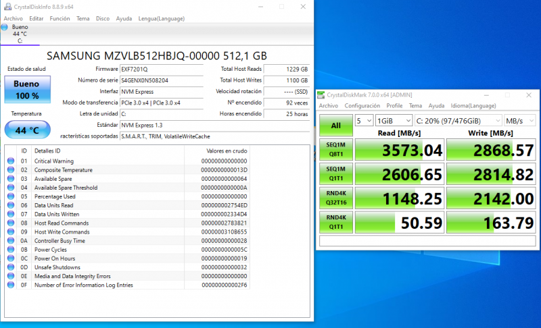The width and height of the screenshot is (541, 328).
Task: Run all benchmarks with the All button
Action: point(335,125)
